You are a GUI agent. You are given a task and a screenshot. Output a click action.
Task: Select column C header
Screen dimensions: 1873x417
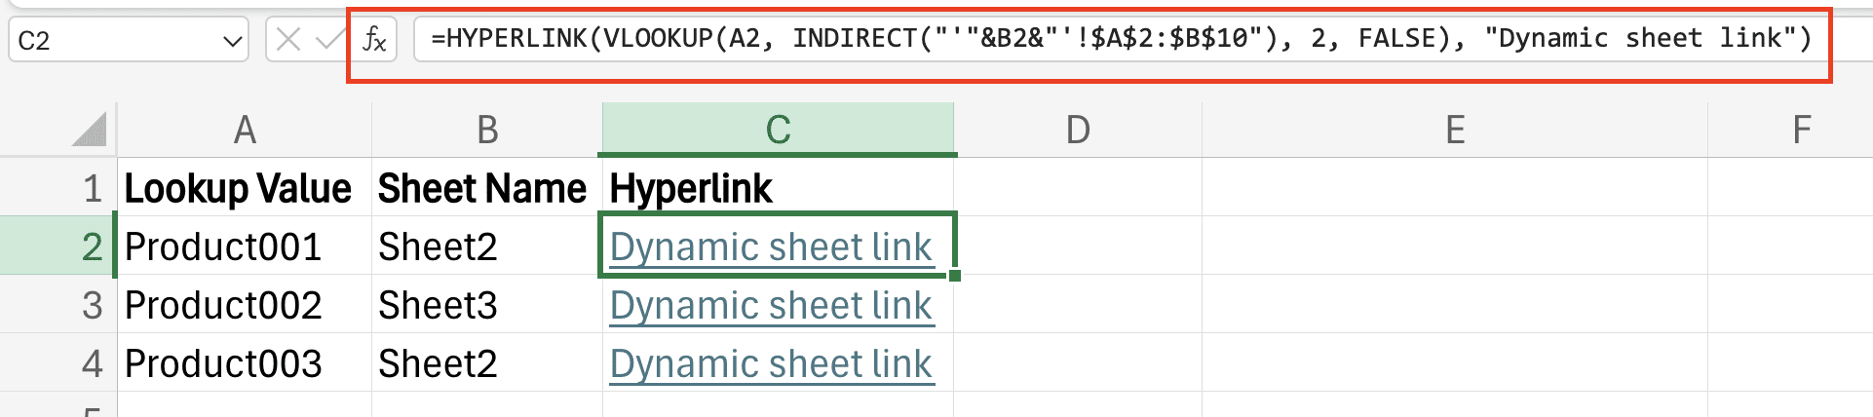coord(778,130)
